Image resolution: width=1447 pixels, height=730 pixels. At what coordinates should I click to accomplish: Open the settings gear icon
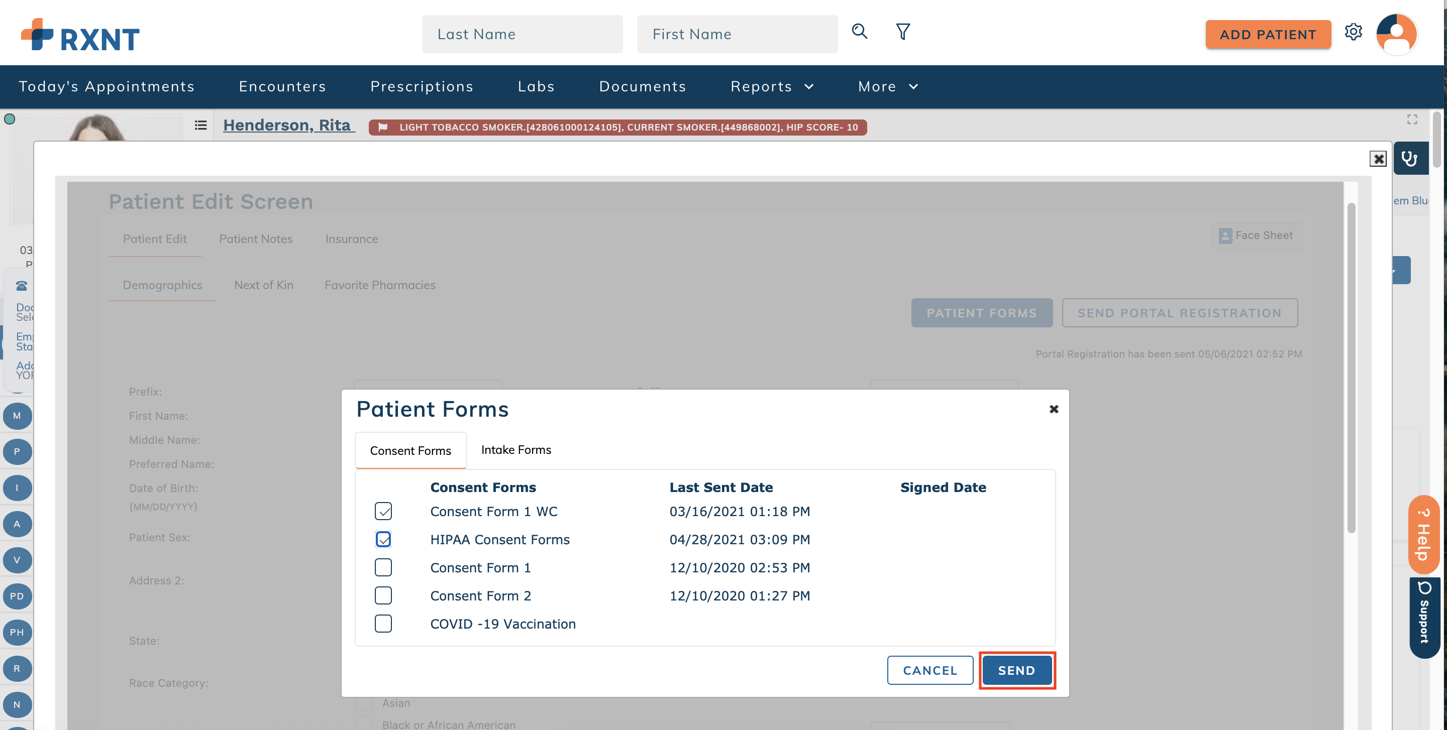click(x=1354, y=33)
